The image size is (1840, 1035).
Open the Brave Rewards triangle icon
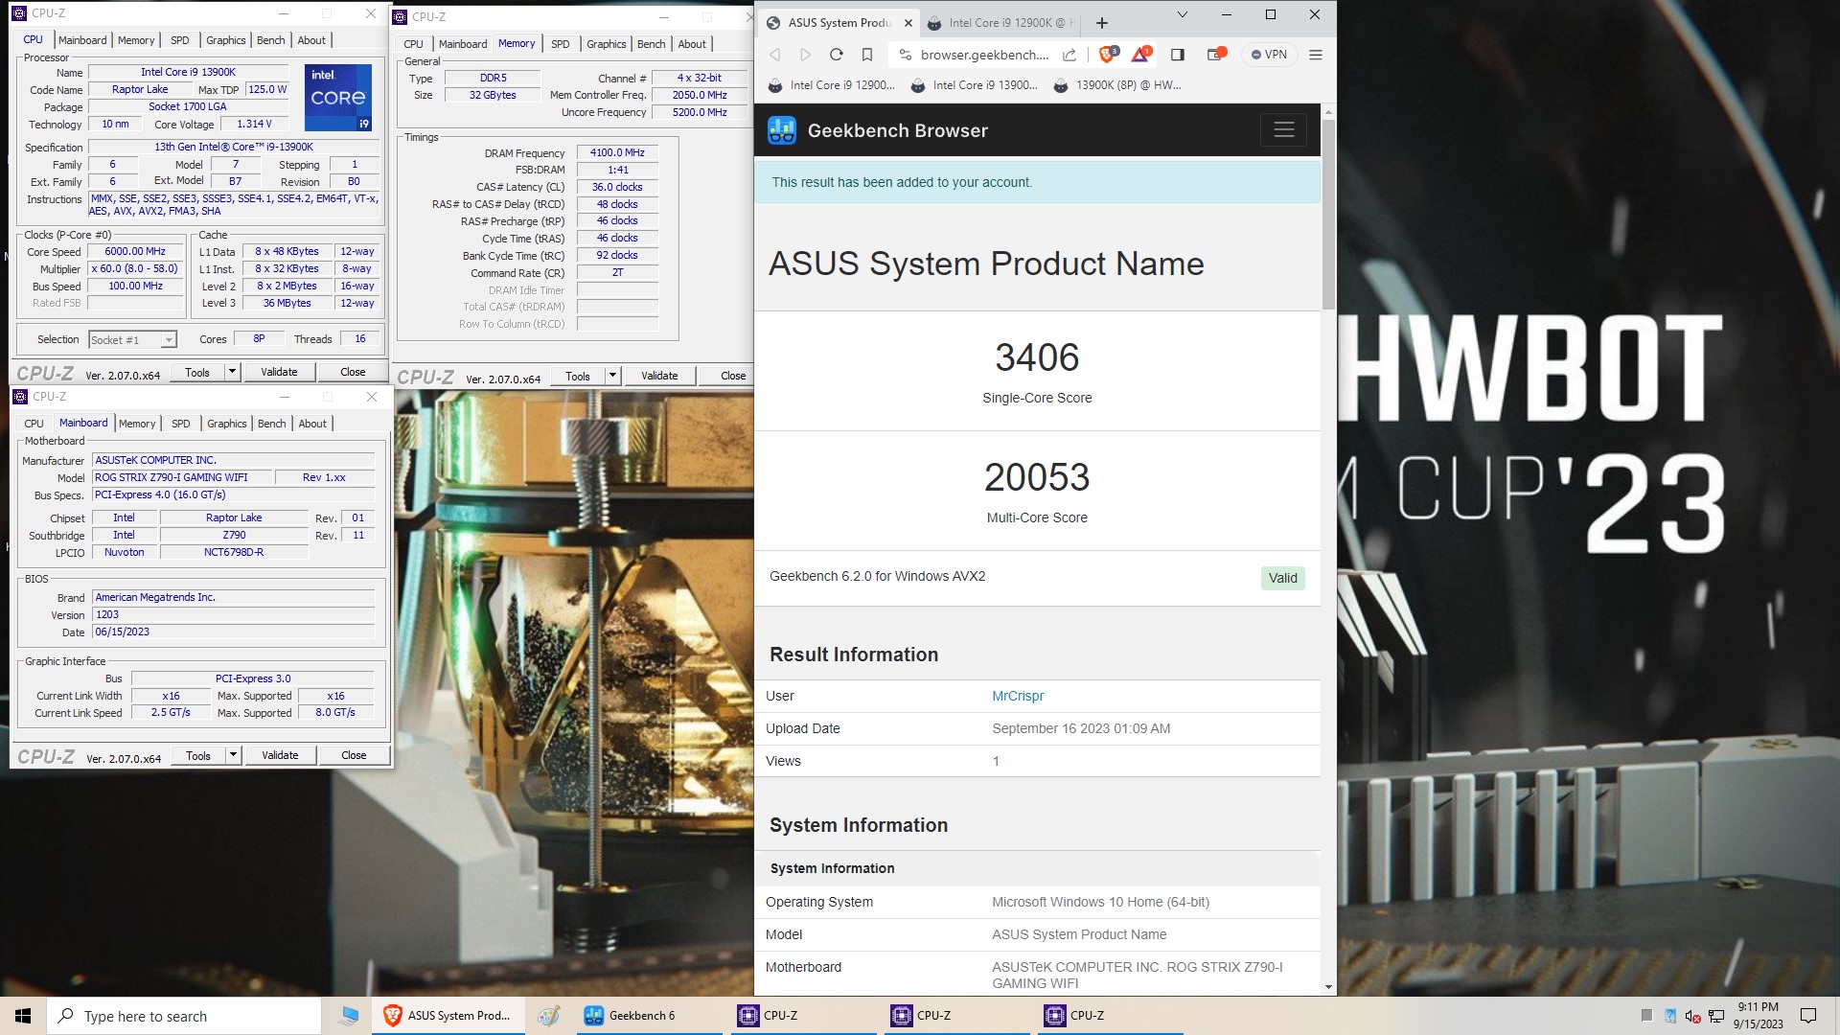click(1140, 55)
